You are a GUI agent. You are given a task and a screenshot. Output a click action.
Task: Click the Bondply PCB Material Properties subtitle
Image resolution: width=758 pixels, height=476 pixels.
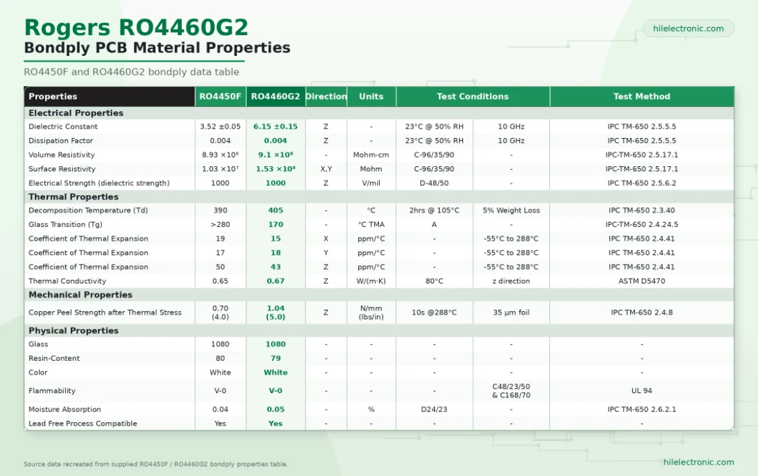click(x=157, y=48)
